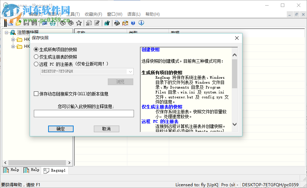Collapse the registry snapshot root node

point(7,32)
